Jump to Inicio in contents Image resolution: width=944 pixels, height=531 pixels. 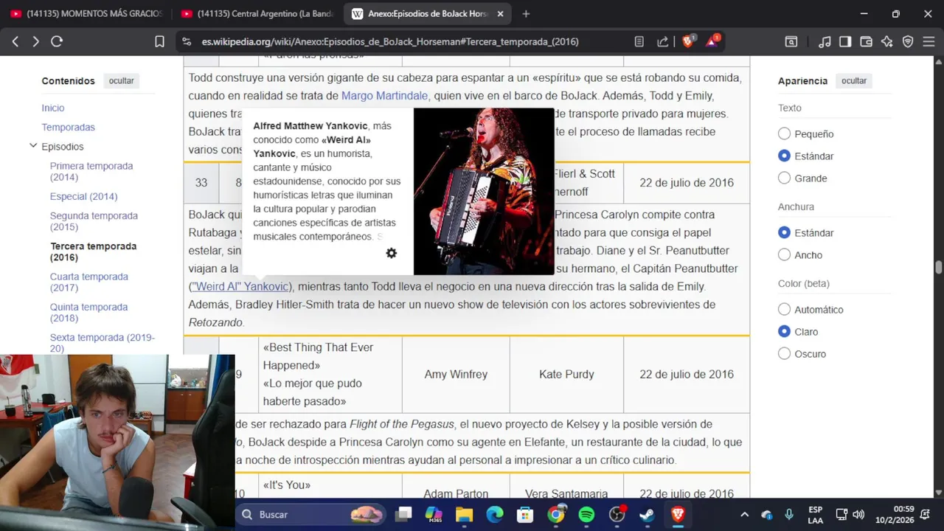click(53, 108)
